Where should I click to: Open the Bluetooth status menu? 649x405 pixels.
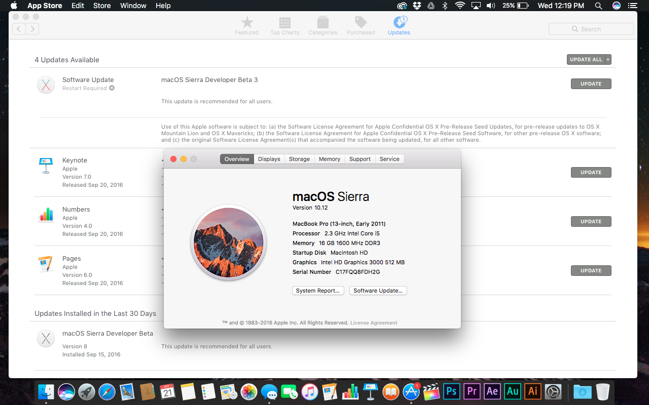point(445,6)
